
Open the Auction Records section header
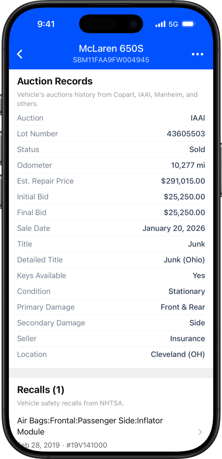click(55, 81)
